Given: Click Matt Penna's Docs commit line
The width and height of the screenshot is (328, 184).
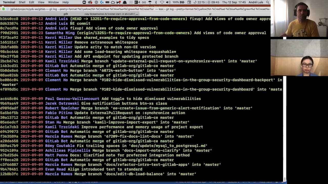Looking at the screenshot, I should tap(95, 155).
